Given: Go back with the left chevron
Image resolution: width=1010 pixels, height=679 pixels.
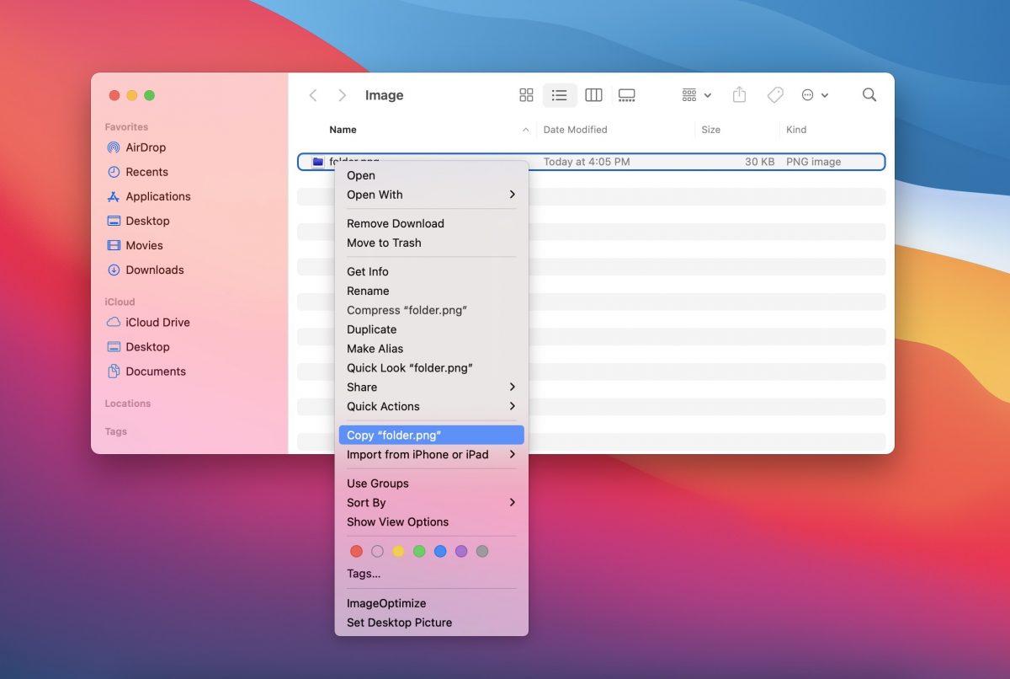Looking at the screenshot, I should tap(313, 95).
